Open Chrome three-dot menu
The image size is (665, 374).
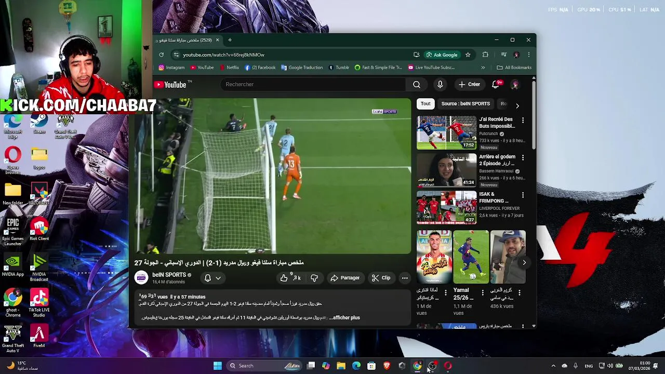[x=528, y=55]
